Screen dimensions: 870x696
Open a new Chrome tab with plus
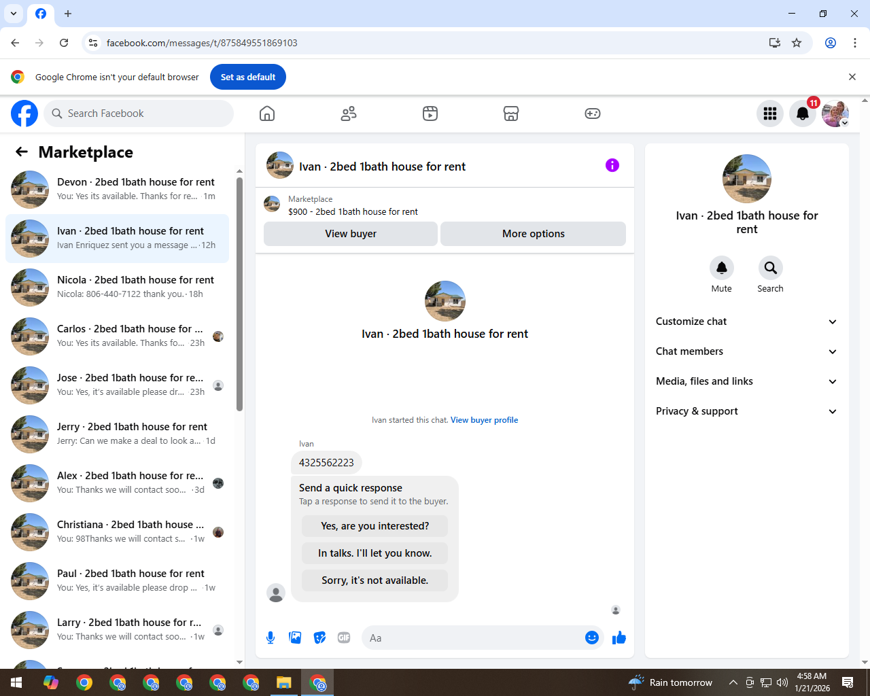coord(68,14)
